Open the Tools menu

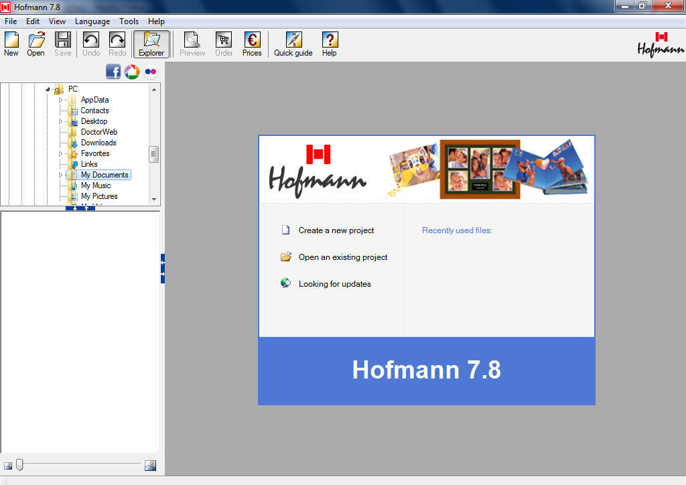pyautogui.click(x=129, y=21)
